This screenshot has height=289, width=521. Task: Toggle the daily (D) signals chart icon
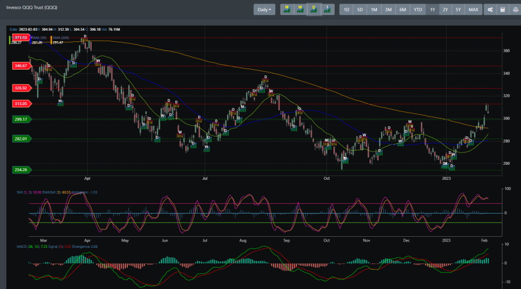314,9
